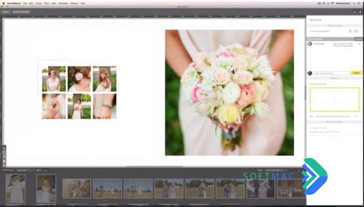Viewport: 364px width, 207px height.
Task: Click the yellow Submit comment button
Action: coord(356,73)
